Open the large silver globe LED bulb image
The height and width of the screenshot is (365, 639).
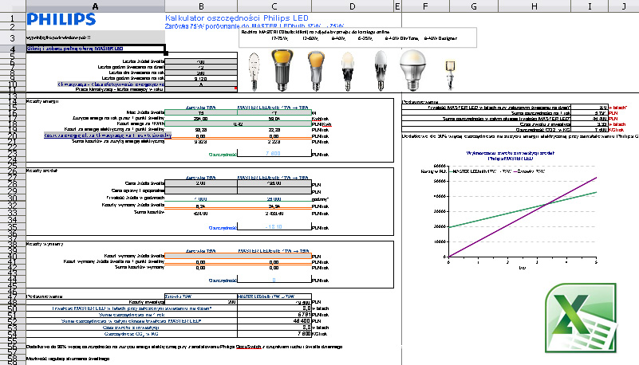[412, 70]
